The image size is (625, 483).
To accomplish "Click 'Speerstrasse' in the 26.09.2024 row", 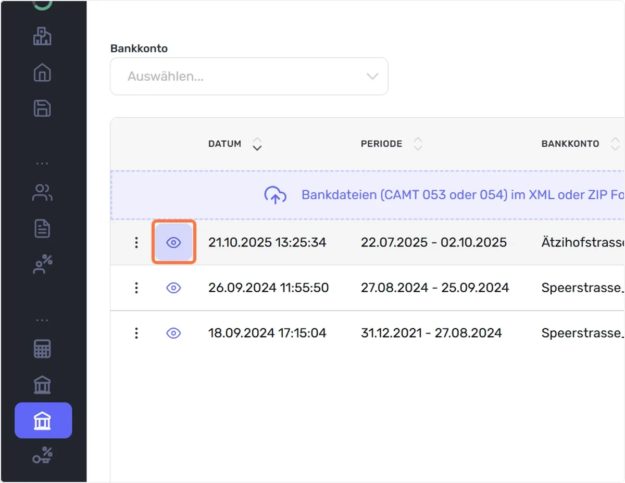I will pos(583,288).
